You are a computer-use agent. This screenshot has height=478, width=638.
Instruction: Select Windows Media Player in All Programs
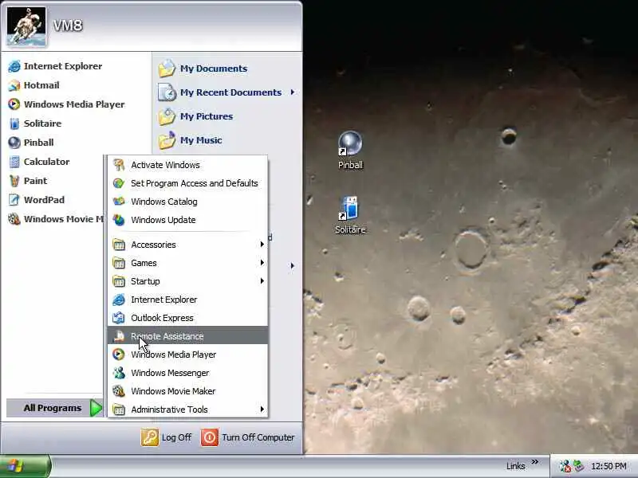tap(187, 355)
